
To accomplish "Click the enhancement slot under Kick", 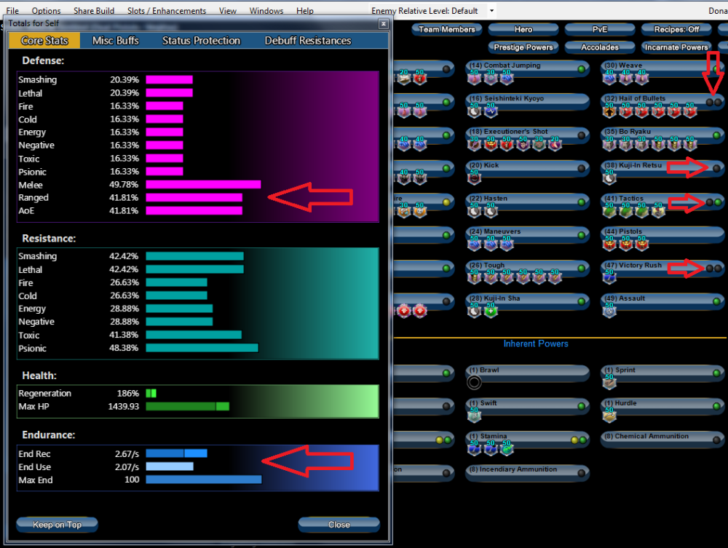I will click(475, 178).
